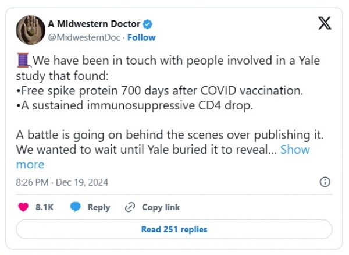Click the Reply text label

[x=99, y=207]
